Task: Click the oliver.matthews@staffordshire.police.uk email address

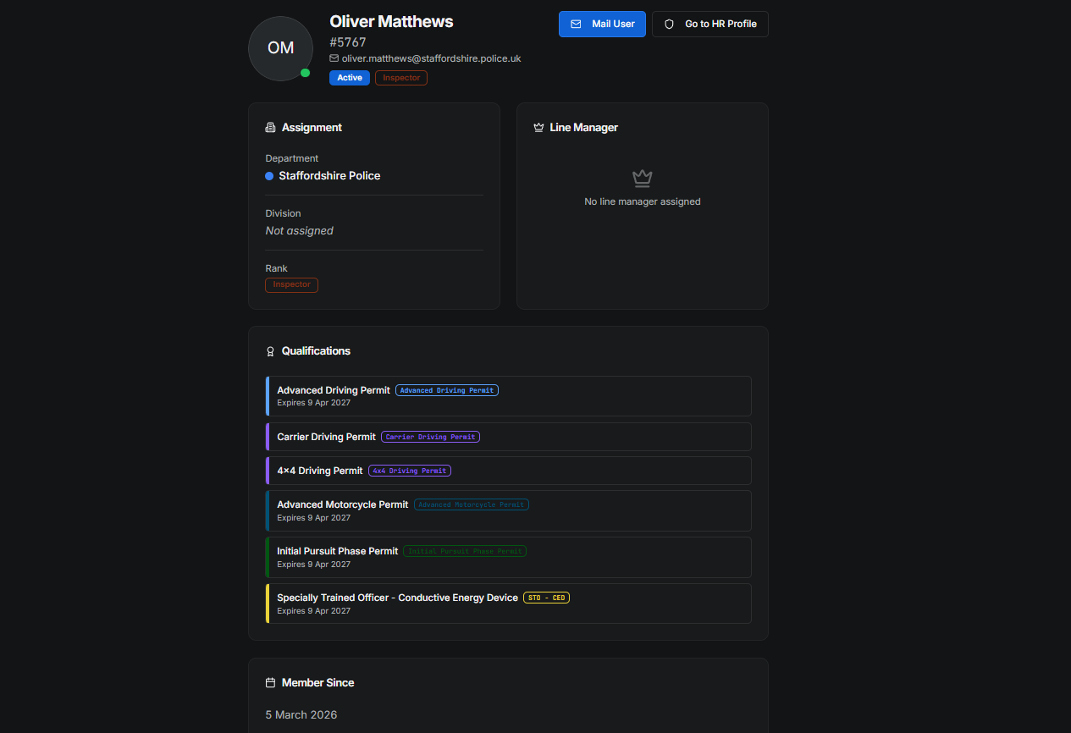Action: tap(431, 58)
